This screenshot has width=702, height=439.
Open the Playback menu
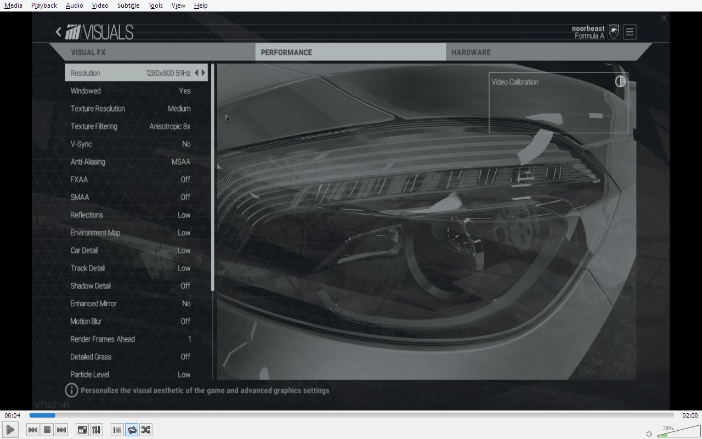tap(44, 5)
